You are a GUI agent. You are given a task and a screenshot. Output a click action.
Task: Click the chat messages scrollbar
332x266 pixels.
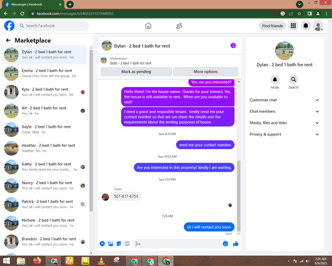click(x=238, y=196)
